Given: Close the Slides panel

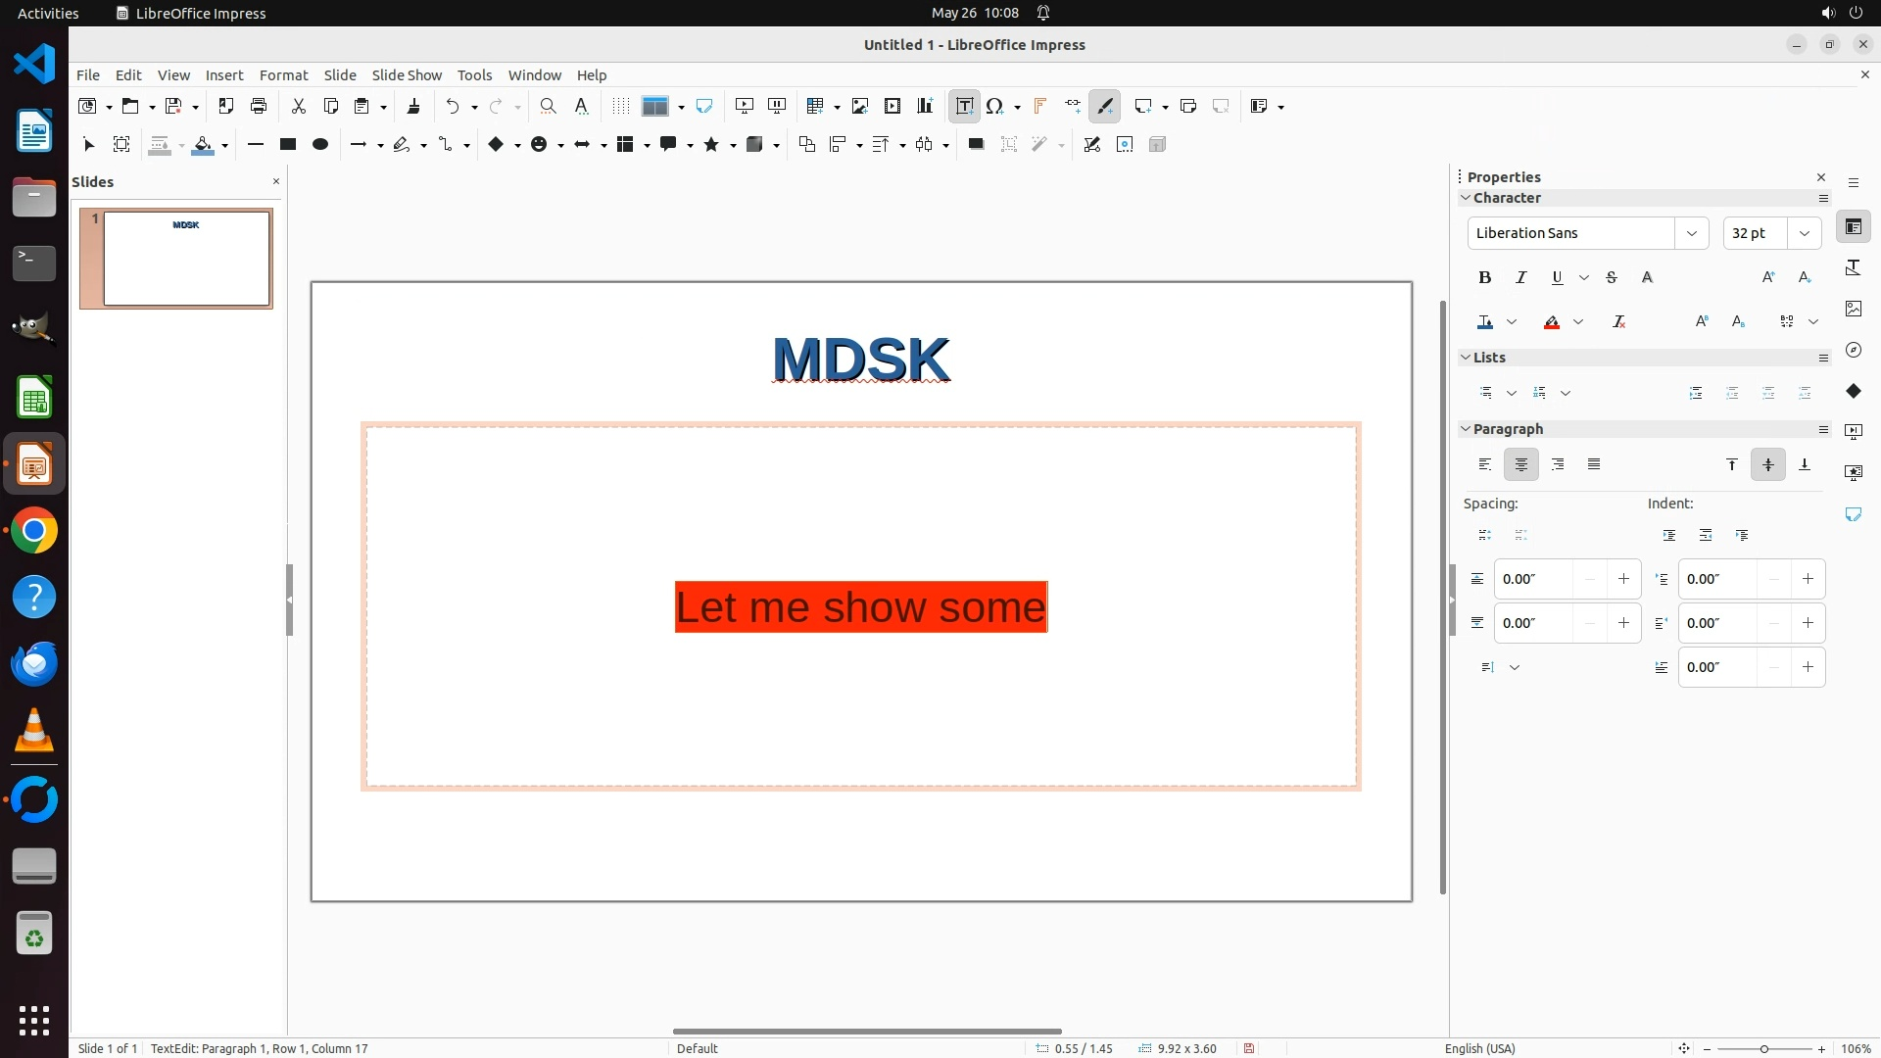Looking at the screenshot, I should (275, 181).
